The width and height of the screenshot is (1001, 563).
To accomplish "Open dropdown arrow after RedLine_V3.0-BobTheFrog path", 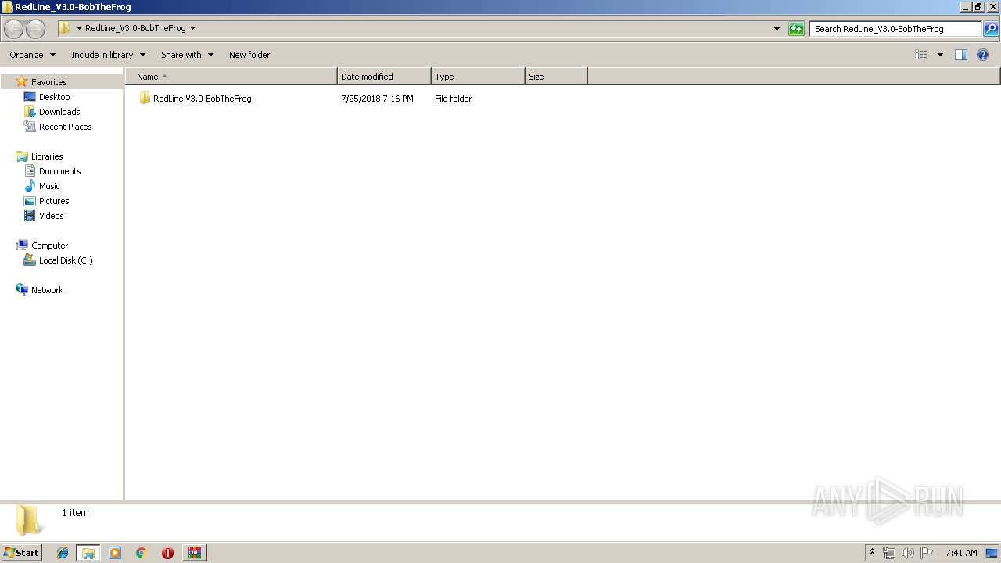I will (192, 28).
